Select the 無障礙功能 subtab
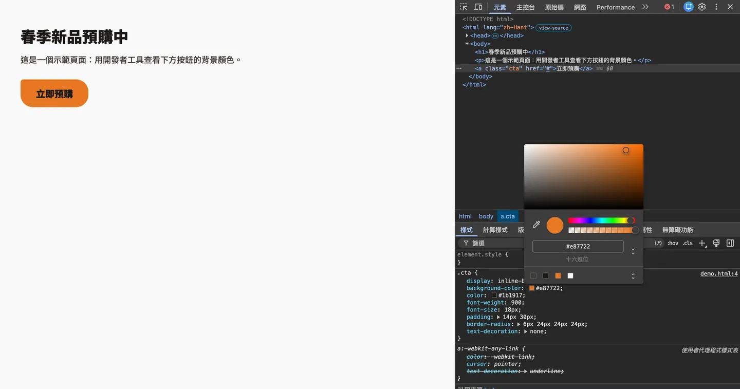Screen dimensions: 740x389 [x=677, y=230]
